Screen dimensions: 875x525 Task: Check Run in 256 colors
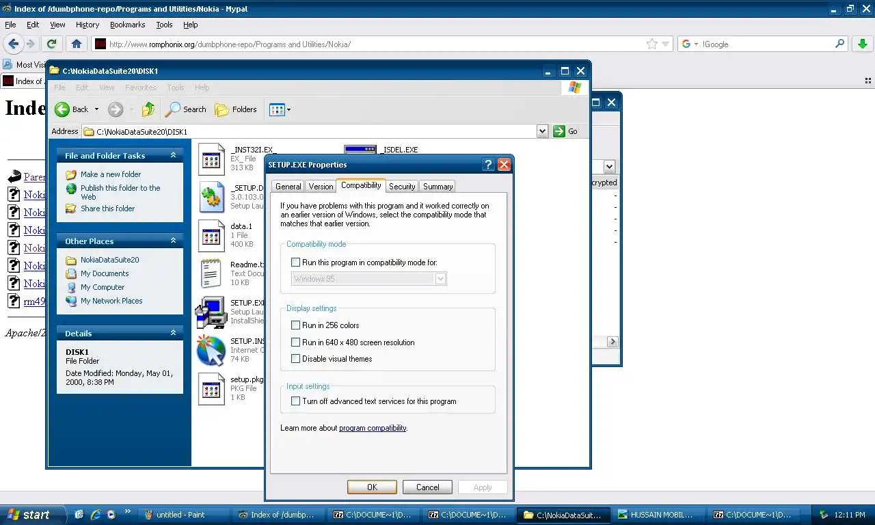point(296,325)
